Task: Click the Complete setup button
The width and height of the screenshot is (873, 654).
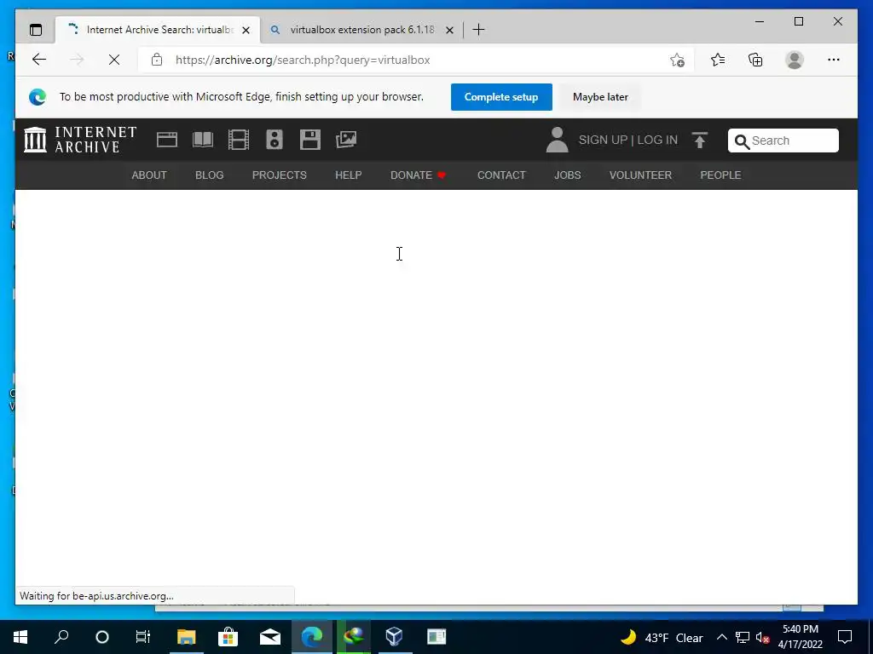Action: coord(501,97)
